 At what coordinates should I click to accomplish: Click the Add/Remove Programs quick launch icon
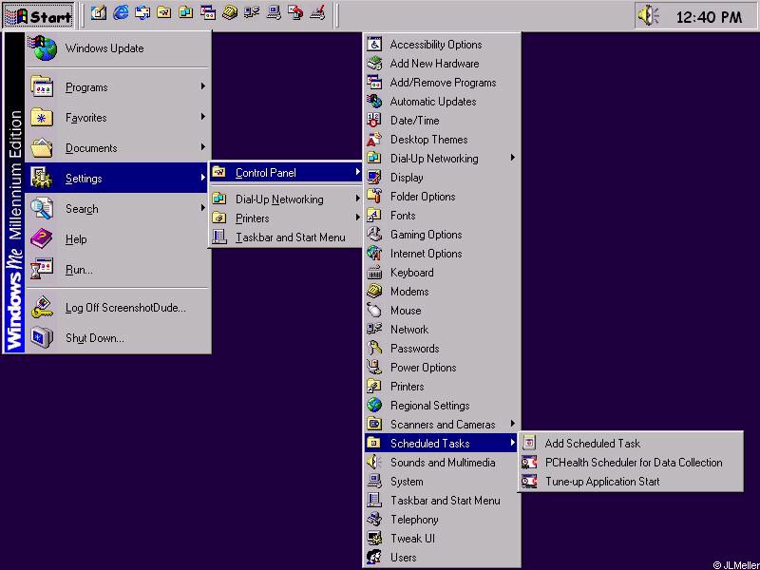208,13
